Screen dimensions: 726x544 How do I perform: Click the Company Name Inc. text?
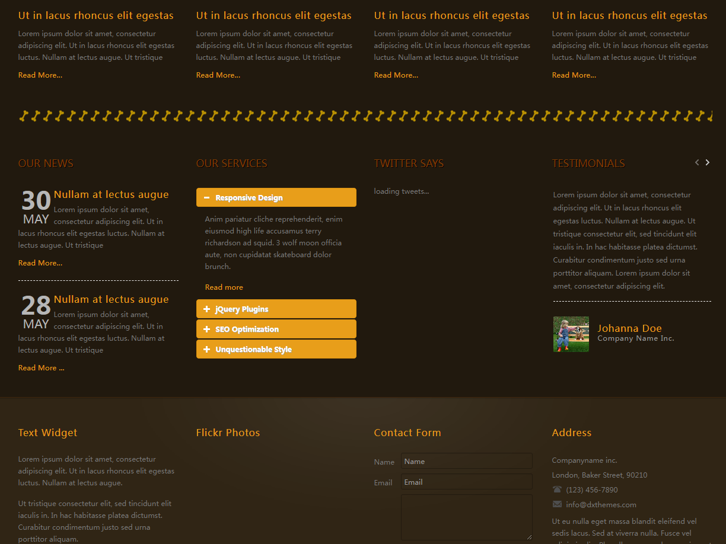(x=636, y=338)
